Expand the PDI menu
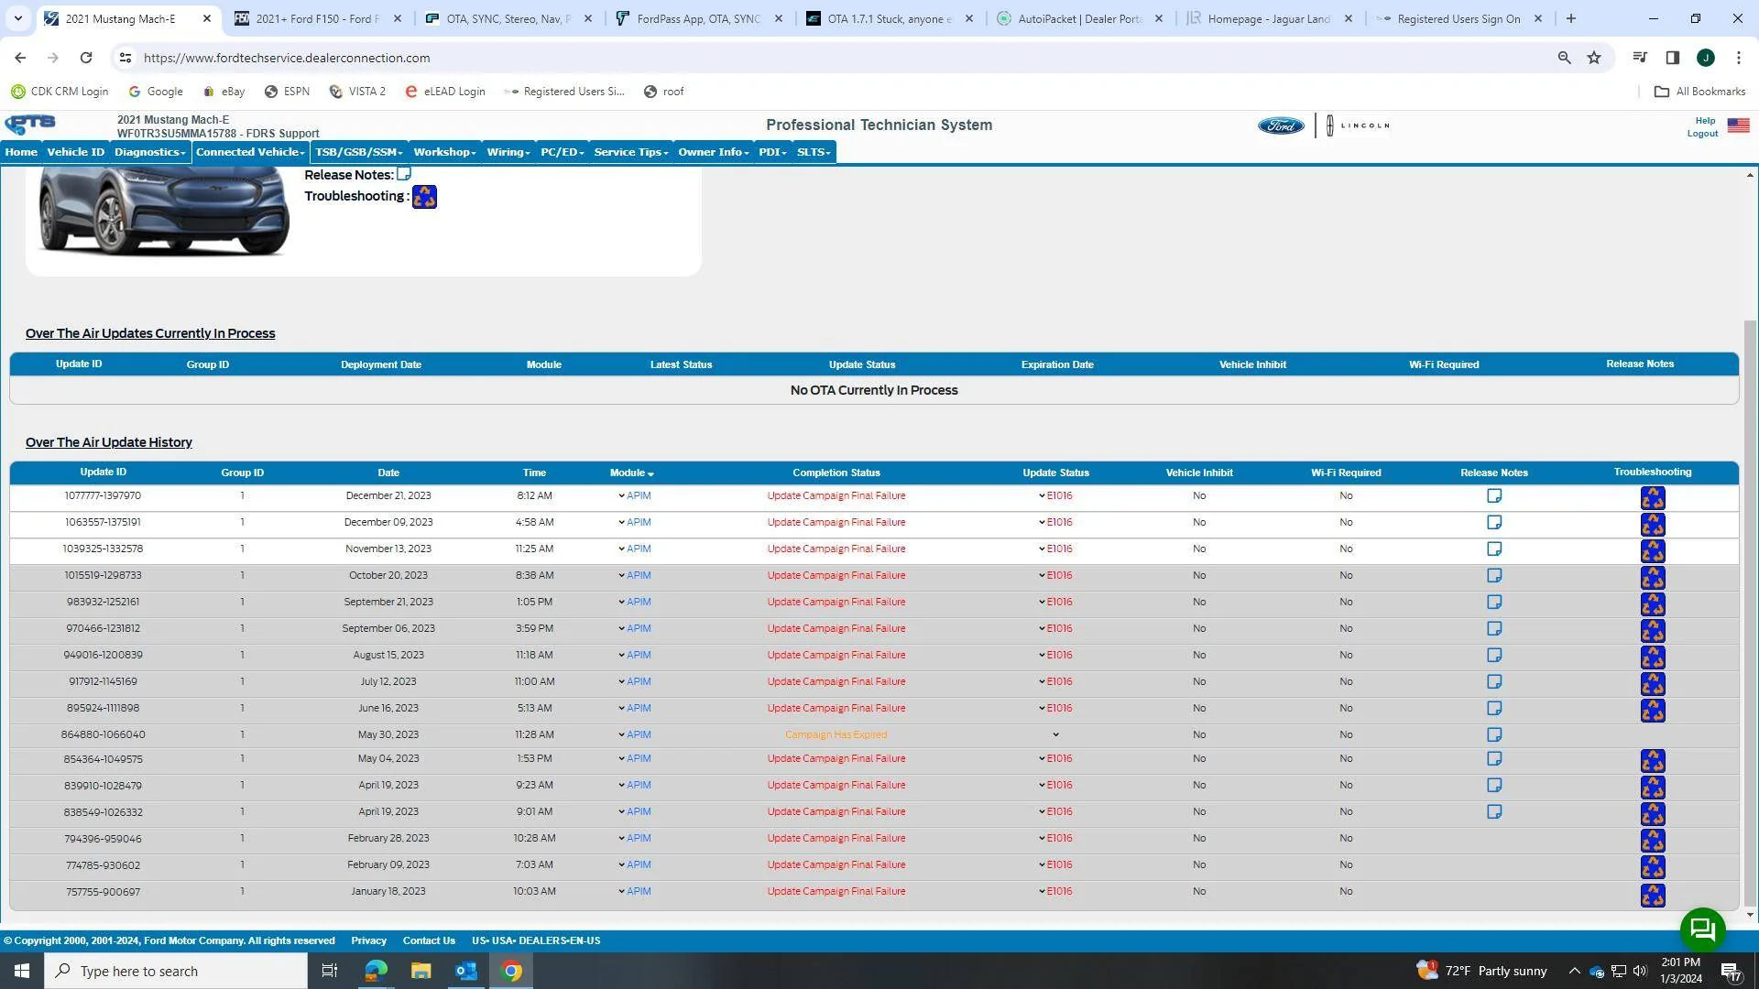1759x989 pixels. coord(772,152)
